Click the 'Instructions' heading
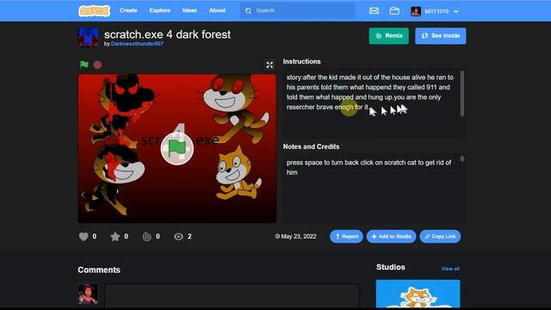 click(x=302, y=61)
